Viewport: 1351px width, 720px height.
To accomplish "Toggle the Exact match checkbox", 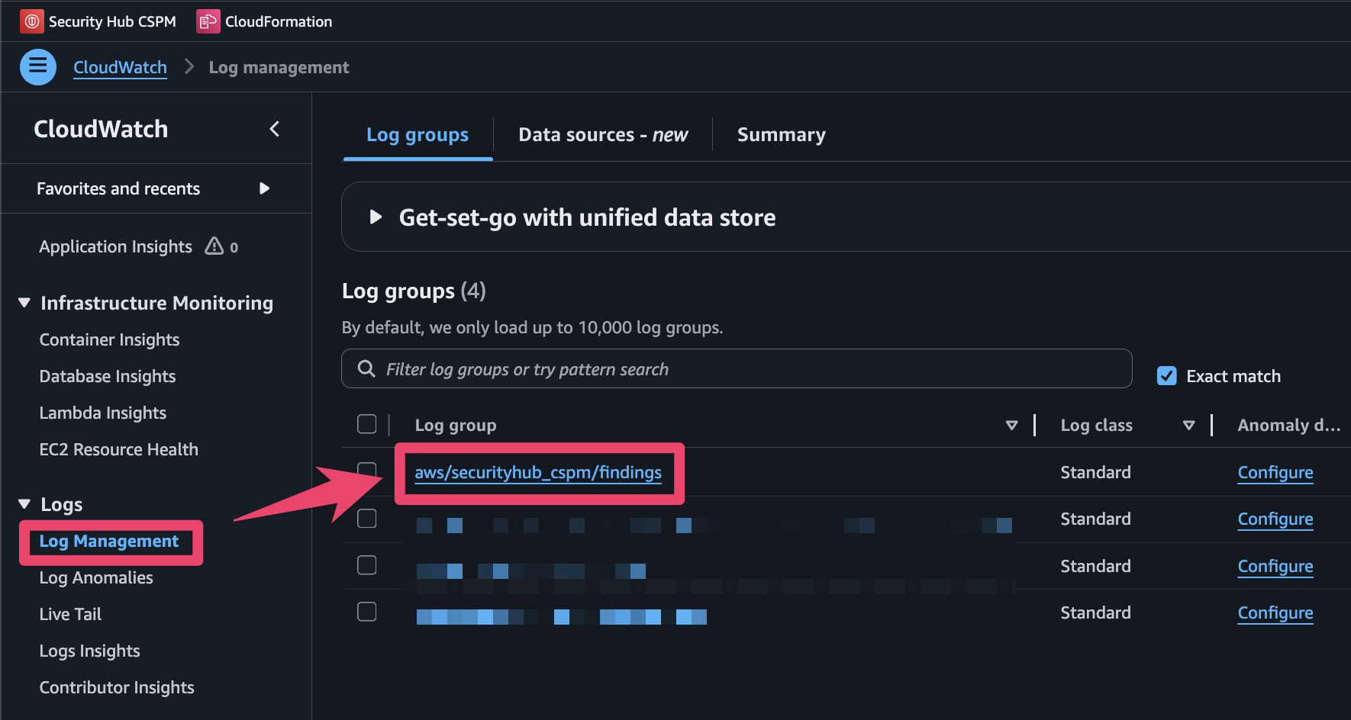I will click(x=1166, y=376).
